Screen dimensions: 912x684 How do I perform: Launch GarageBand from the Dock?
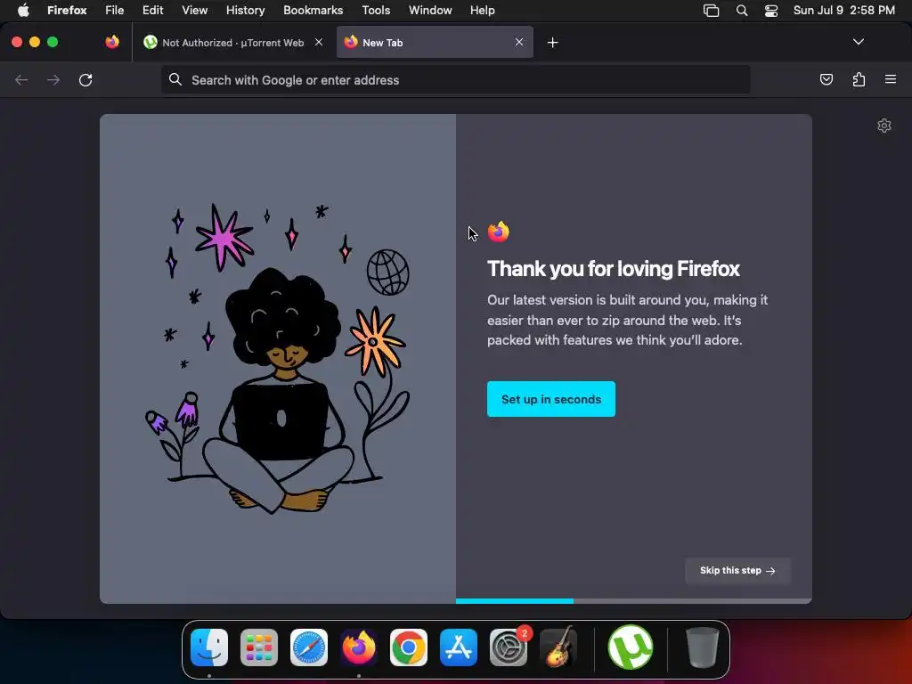(558, 647)
